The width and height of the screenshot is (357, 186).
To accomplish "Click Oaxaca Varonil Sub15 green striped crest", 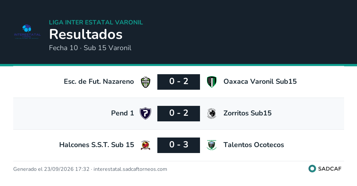I will tap(212, 82).
